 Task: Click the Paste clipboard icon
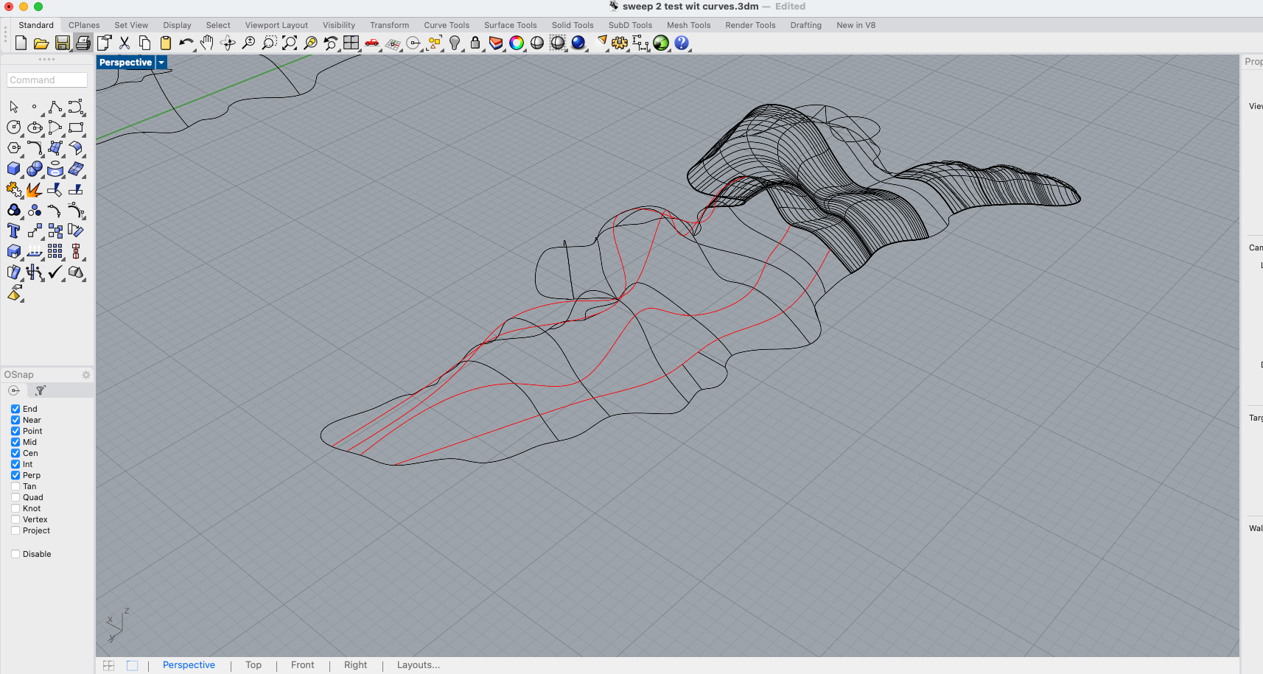pyautogui.click(x=166, y=43)
